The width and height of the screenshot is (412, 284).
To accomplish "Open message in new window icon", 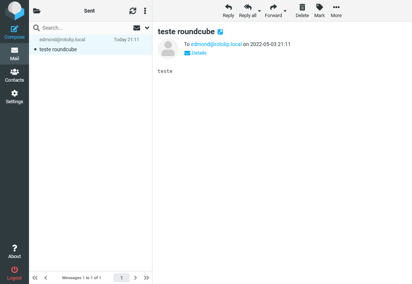I will point(220,32).
